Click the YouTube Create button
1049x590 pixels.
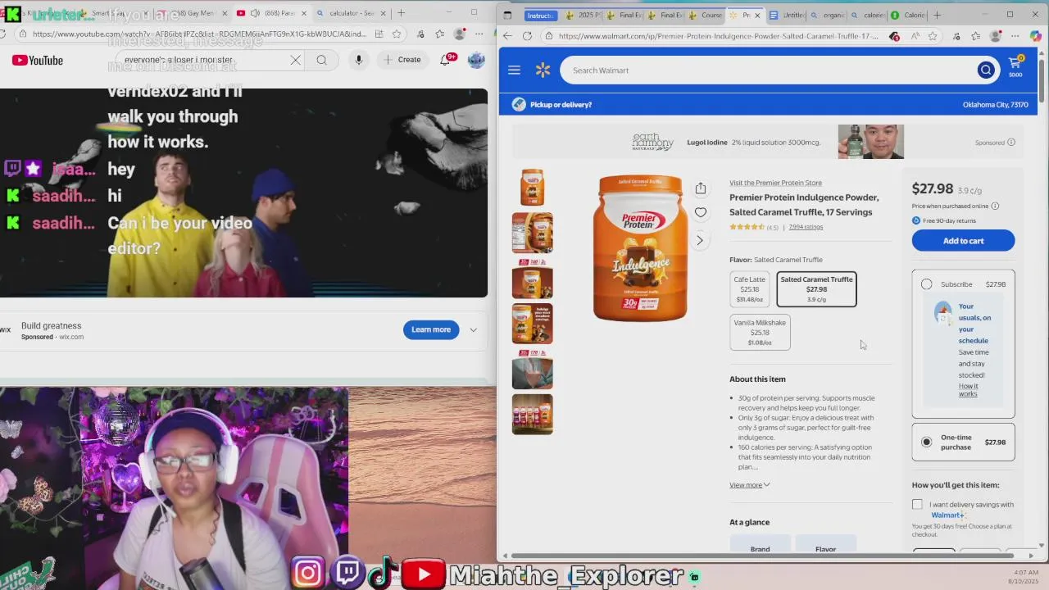pos(402,60)
